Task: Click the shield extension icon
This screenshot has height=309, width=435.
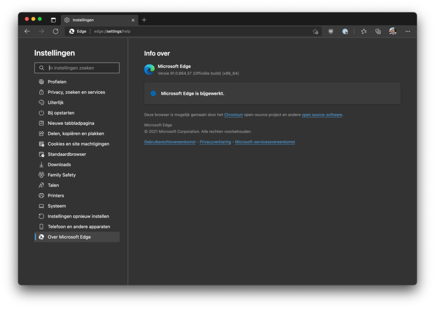Action: click(331, 31)
